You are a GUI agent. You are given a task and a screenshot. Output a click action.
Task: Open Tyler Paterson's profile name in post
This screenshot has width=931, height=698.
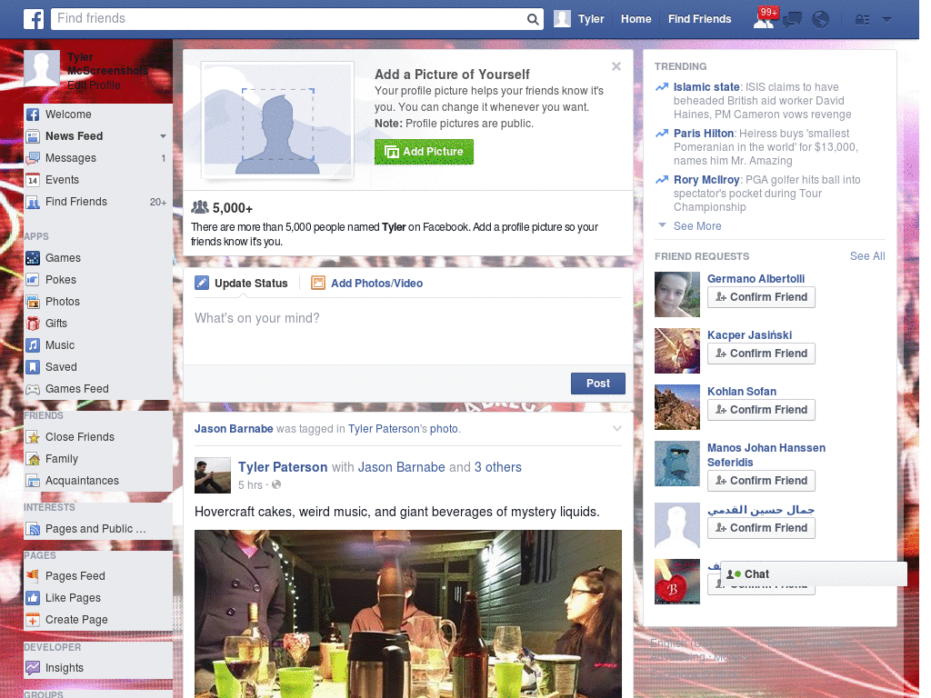point(283,467)
